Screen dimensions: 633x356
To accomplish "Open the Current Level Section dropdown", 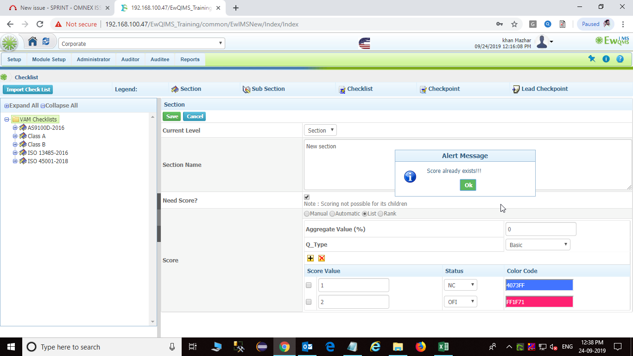I will coord(320,130).
